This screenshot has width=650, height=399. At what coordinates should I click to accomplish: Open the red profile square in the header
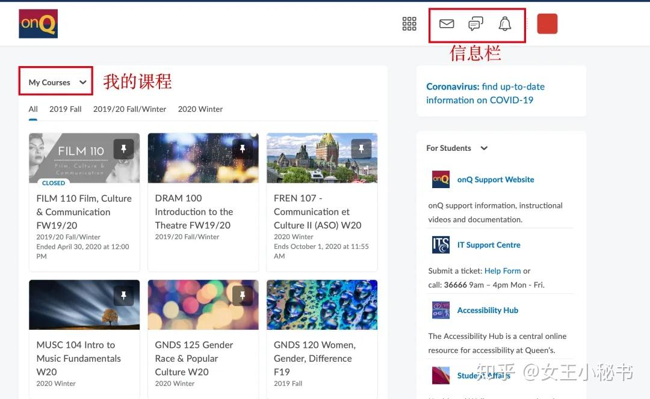coord(547,23)
